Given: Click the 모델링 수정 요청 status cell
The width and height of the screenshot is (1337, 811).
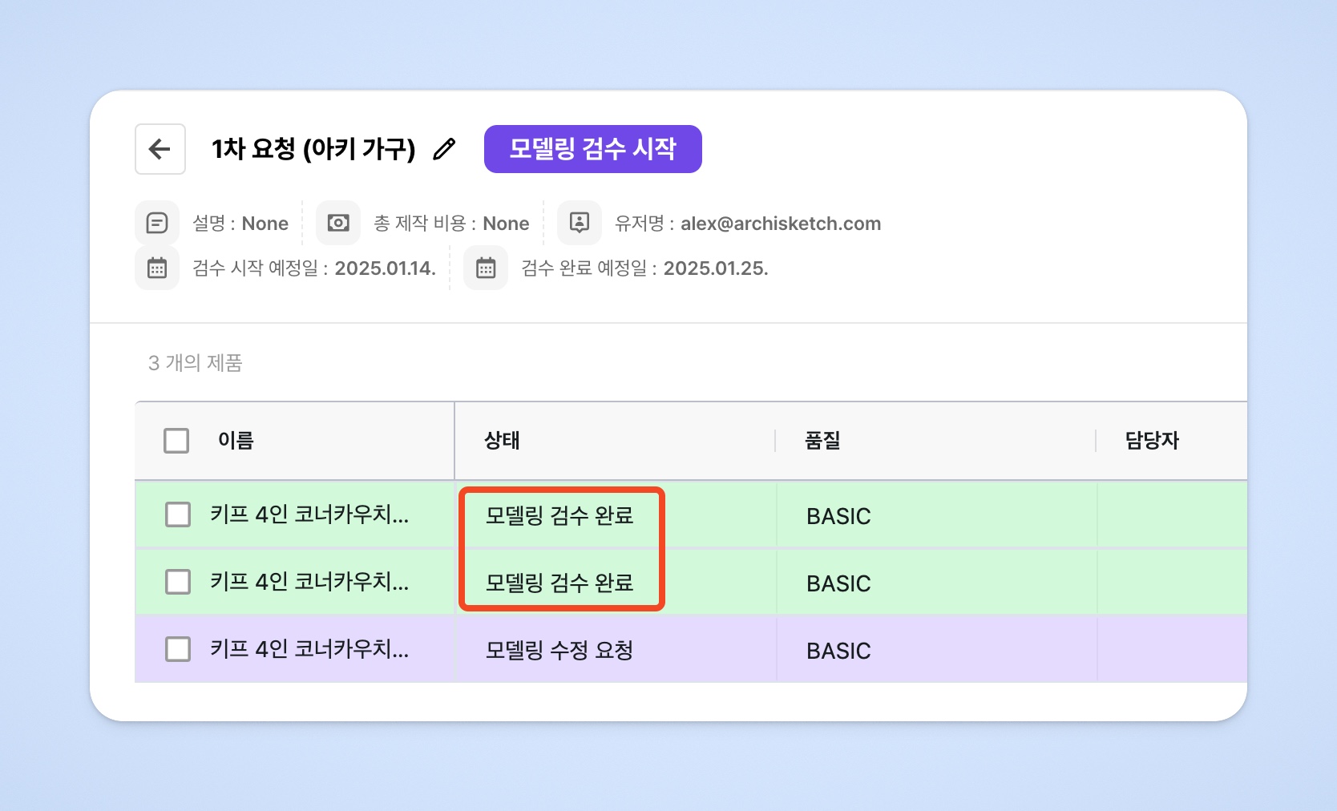Looking at the screenshot, I should [x=559, y=650].
